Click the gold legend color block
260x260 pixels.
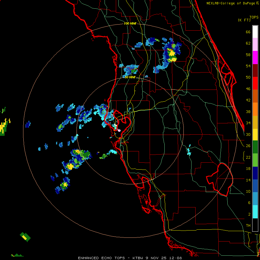point(255,122)
